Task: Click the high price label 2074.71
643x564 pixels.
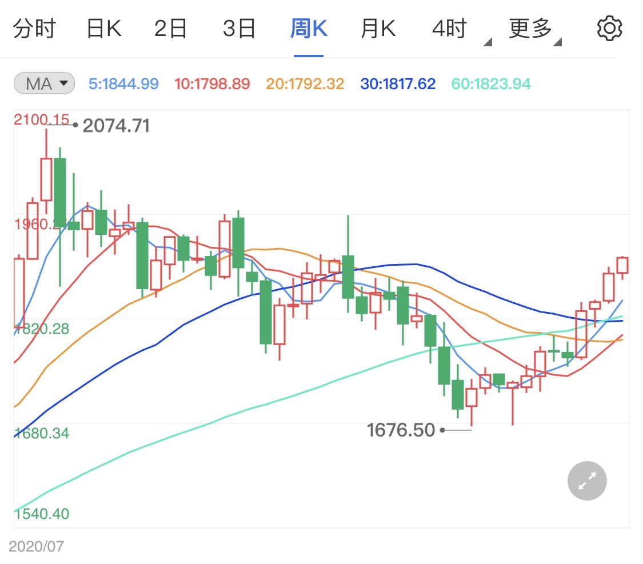Action: pos(117,126)
